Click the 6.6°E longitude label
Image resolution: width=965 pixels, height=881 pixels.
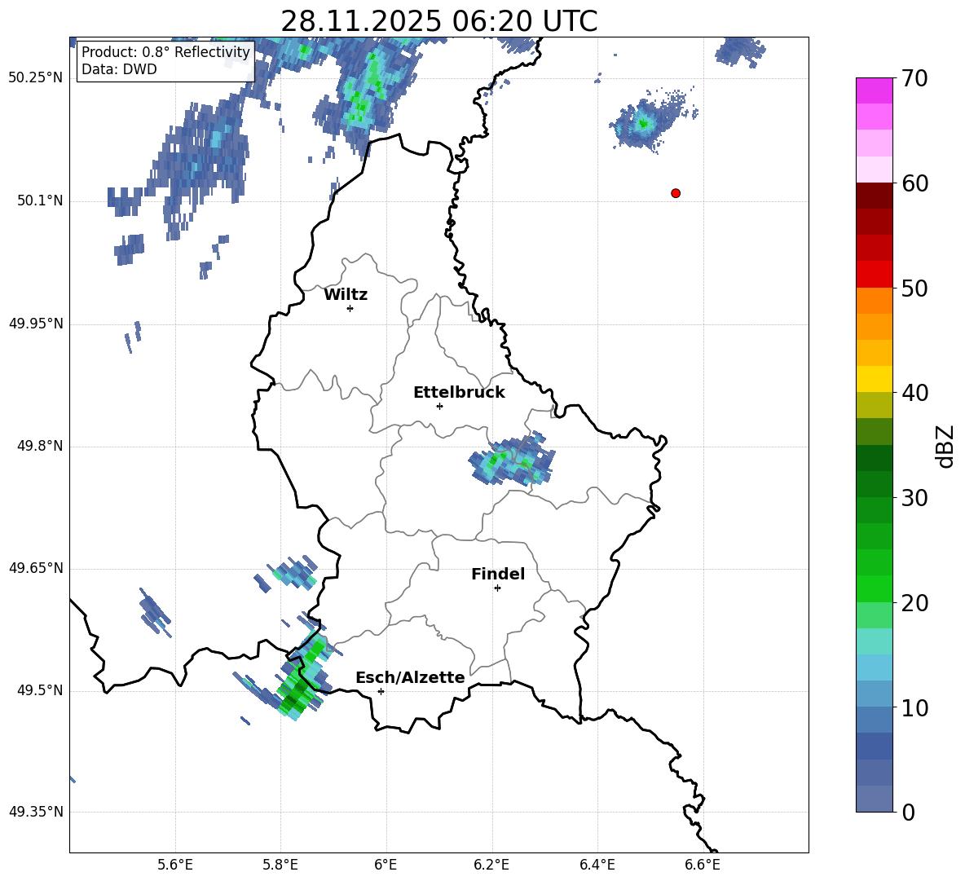(x=703, y=865)
